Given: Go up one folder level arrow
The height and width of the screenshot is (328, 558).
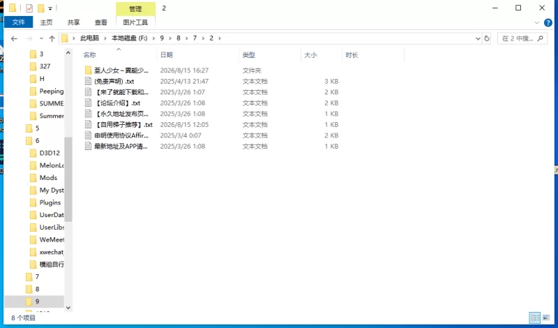Looking at the screenshot, I should (x=52, y=38).
